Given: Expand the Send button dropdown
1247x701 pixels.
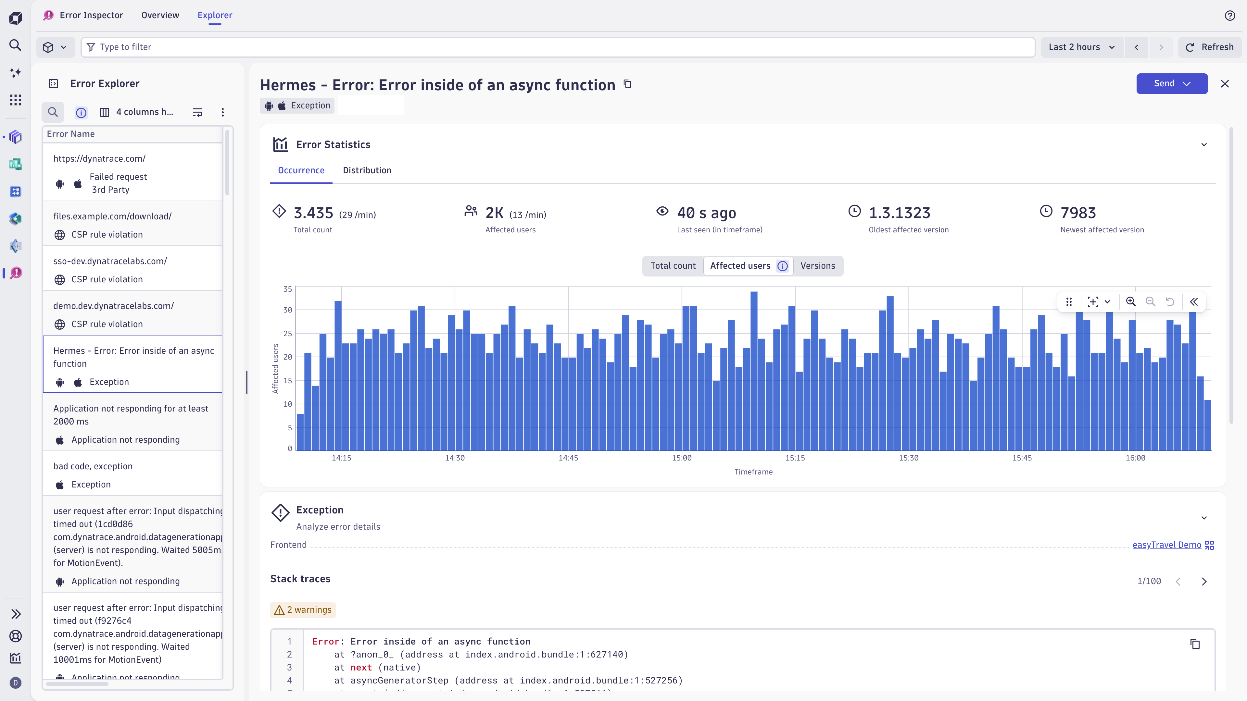Looking at the screenshot, I should click(1187, 84).
